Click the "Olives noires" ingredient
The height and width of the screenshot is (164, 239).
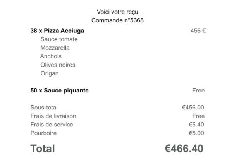click(58, 65)
